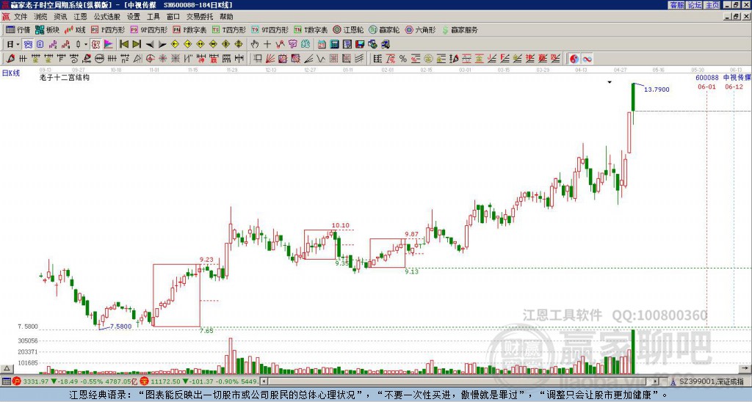
Task: Click horizontal scrollbar left arrow
Action: [264, 381]
